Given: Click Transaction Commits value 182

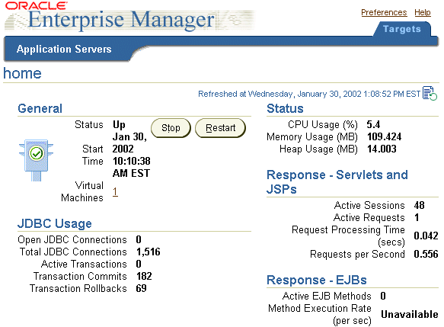Looking at the screenshot, I should pos(144,276).
